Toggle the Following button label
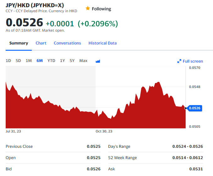This screenshot has height=176, width=213. pos(101,9)
